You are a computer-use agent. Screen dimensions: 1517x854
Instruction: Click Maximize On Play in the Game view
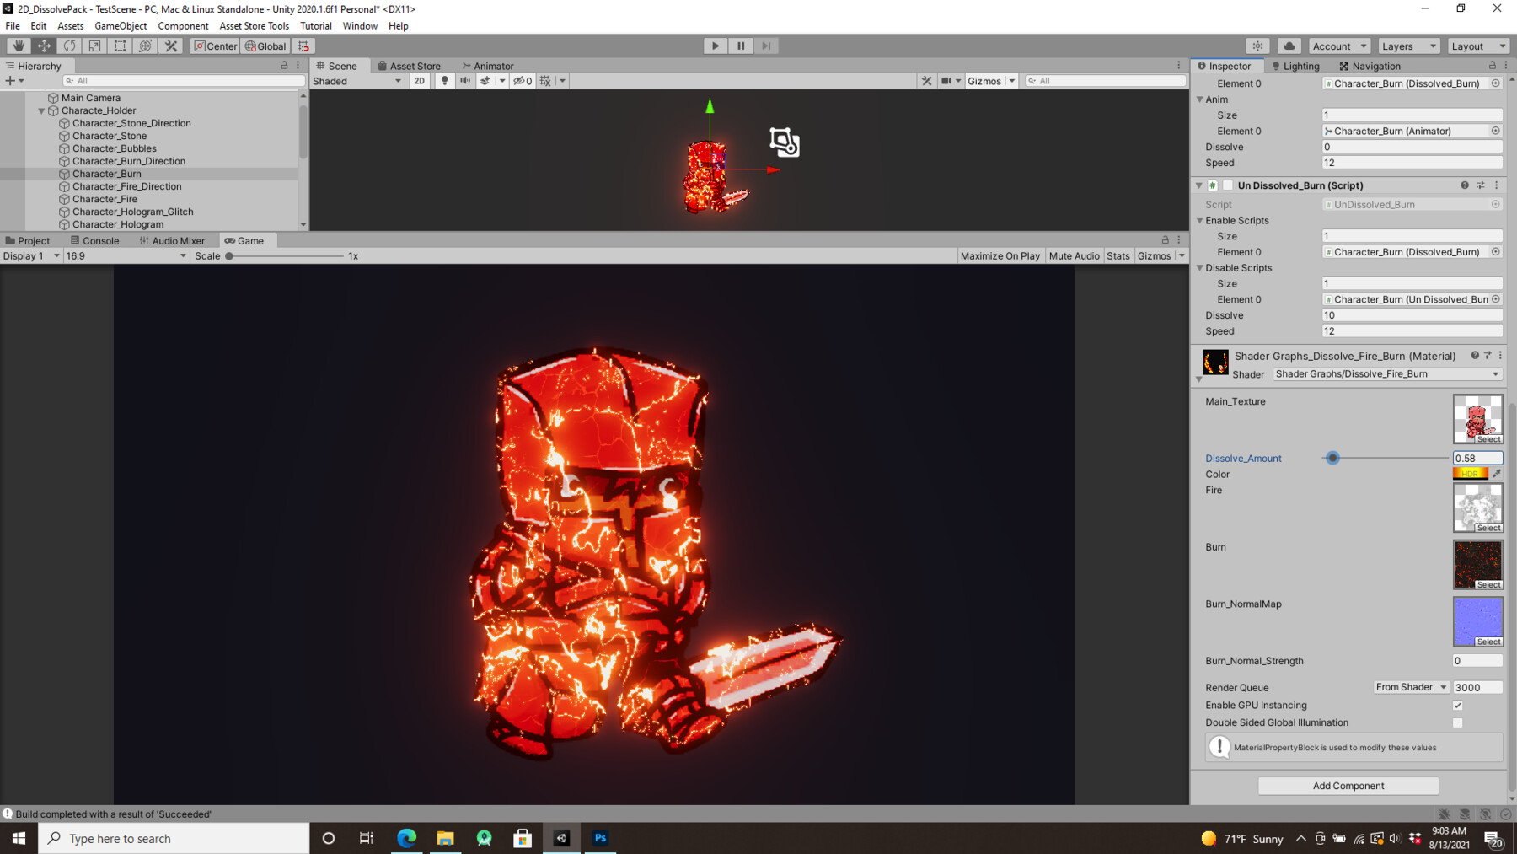tap(1000, 255)
